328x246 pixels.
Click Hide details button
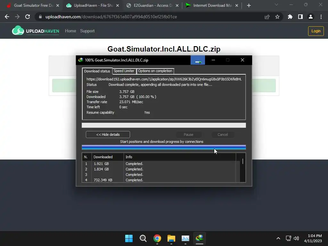tap(108, 135)
